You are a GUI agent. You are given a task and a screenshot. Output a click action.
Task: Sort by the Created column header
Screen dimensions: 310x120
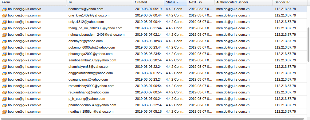click(x=148, y=2)
